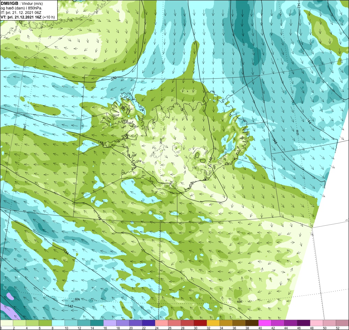
Task: Click the legend scale value '16'
Action: tap(105, 328)
